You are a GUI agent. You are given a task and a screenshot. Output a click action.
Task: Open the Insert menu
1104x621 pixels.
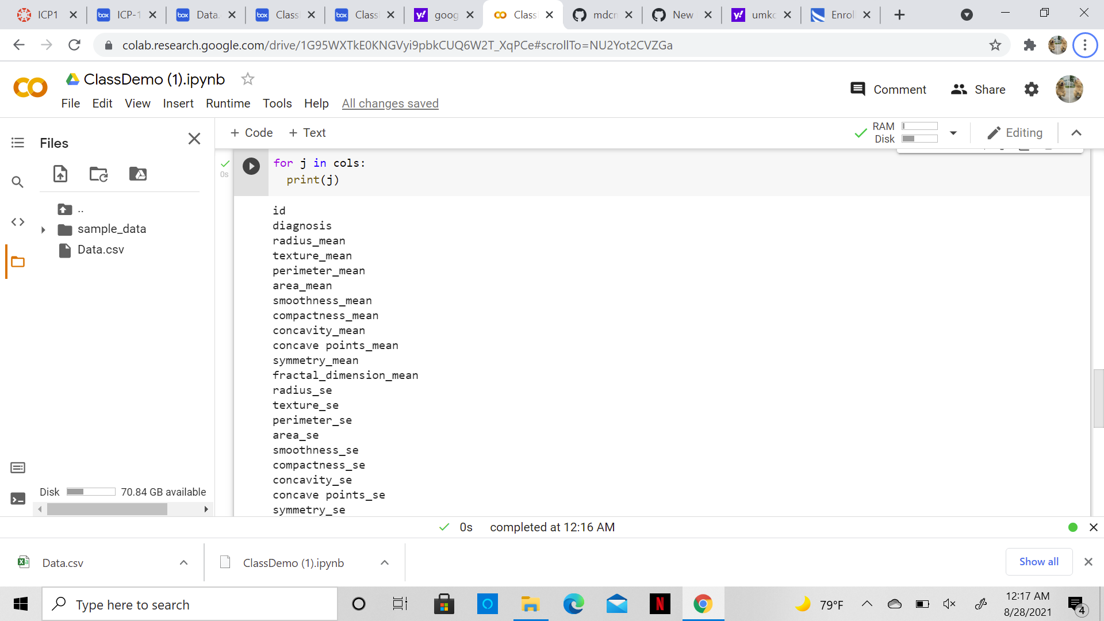coord(178,103)
